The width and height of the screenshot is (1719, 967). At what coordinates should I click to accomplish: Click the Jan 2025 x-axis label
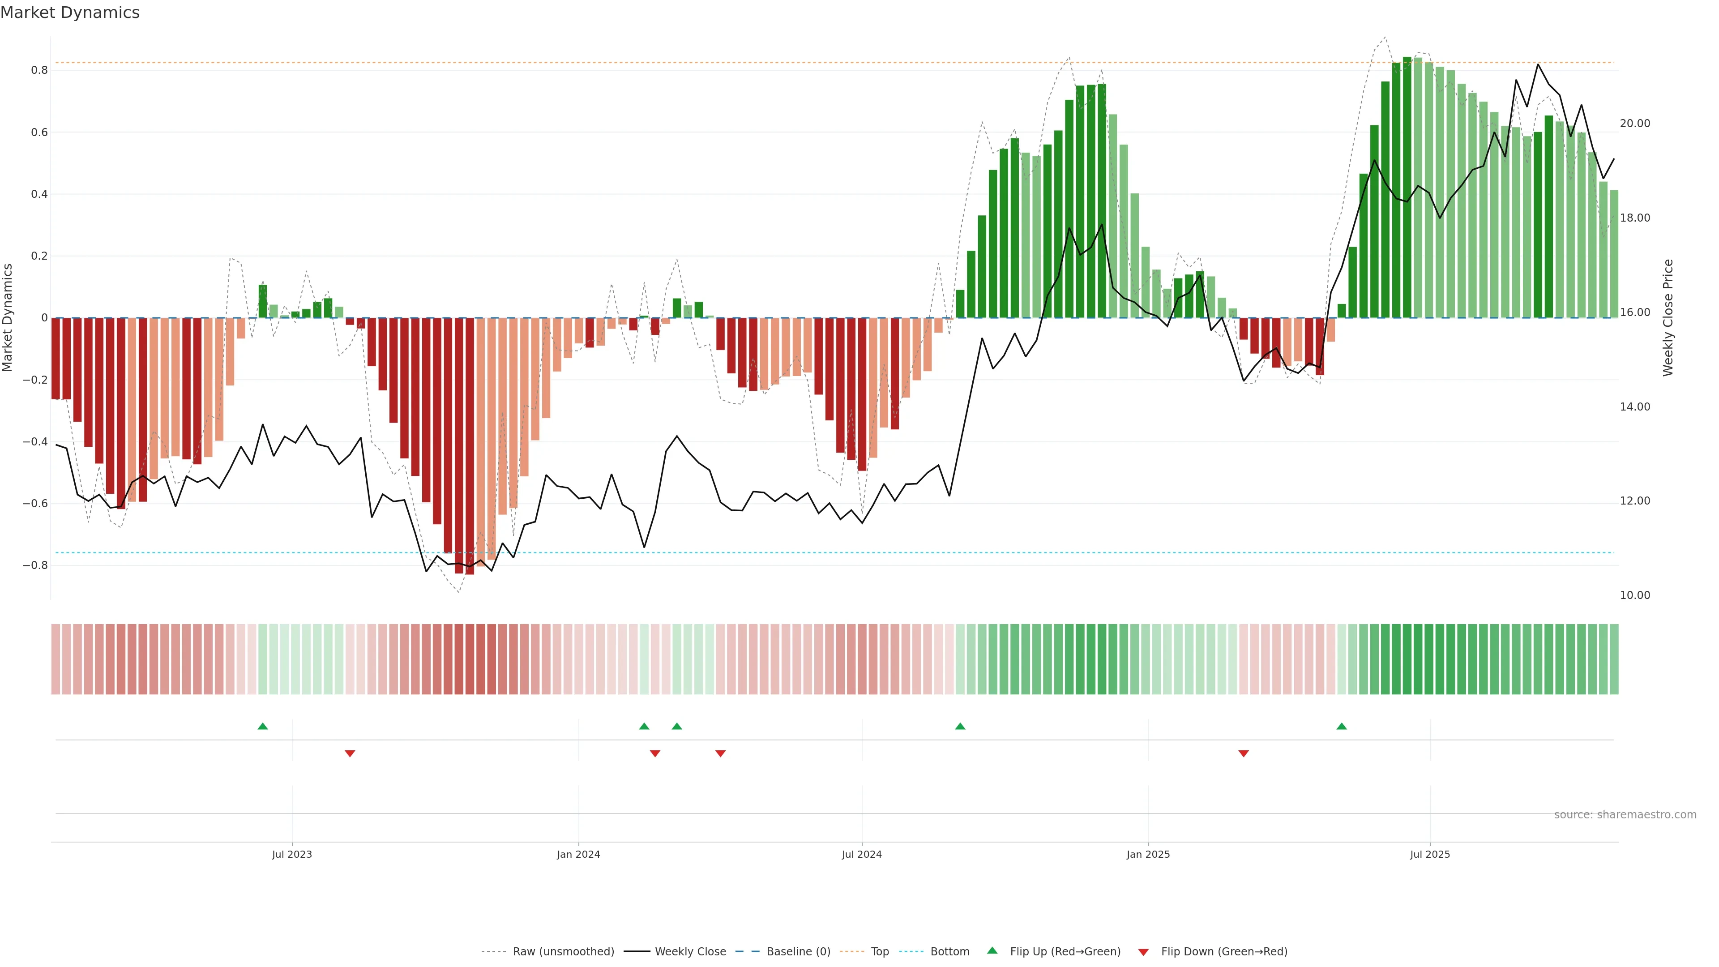tap(1148, 855)
